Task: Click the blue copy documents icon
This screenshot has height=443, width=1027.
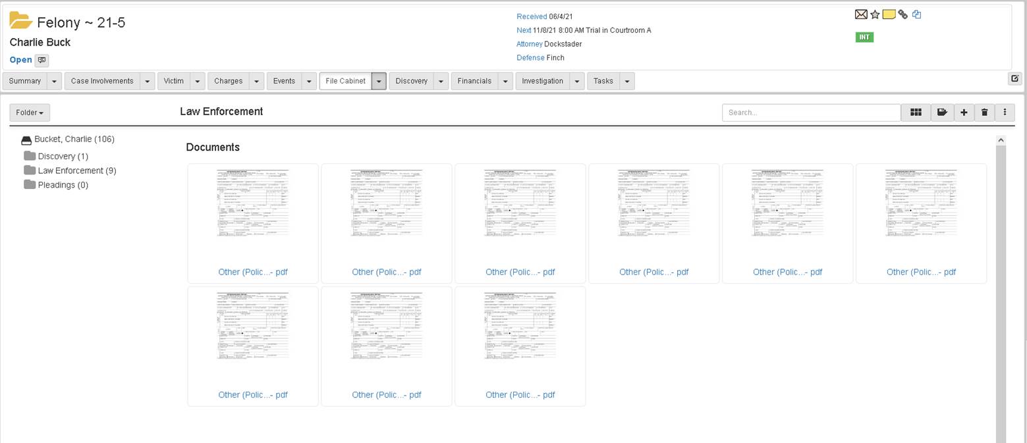Action: 916,14
